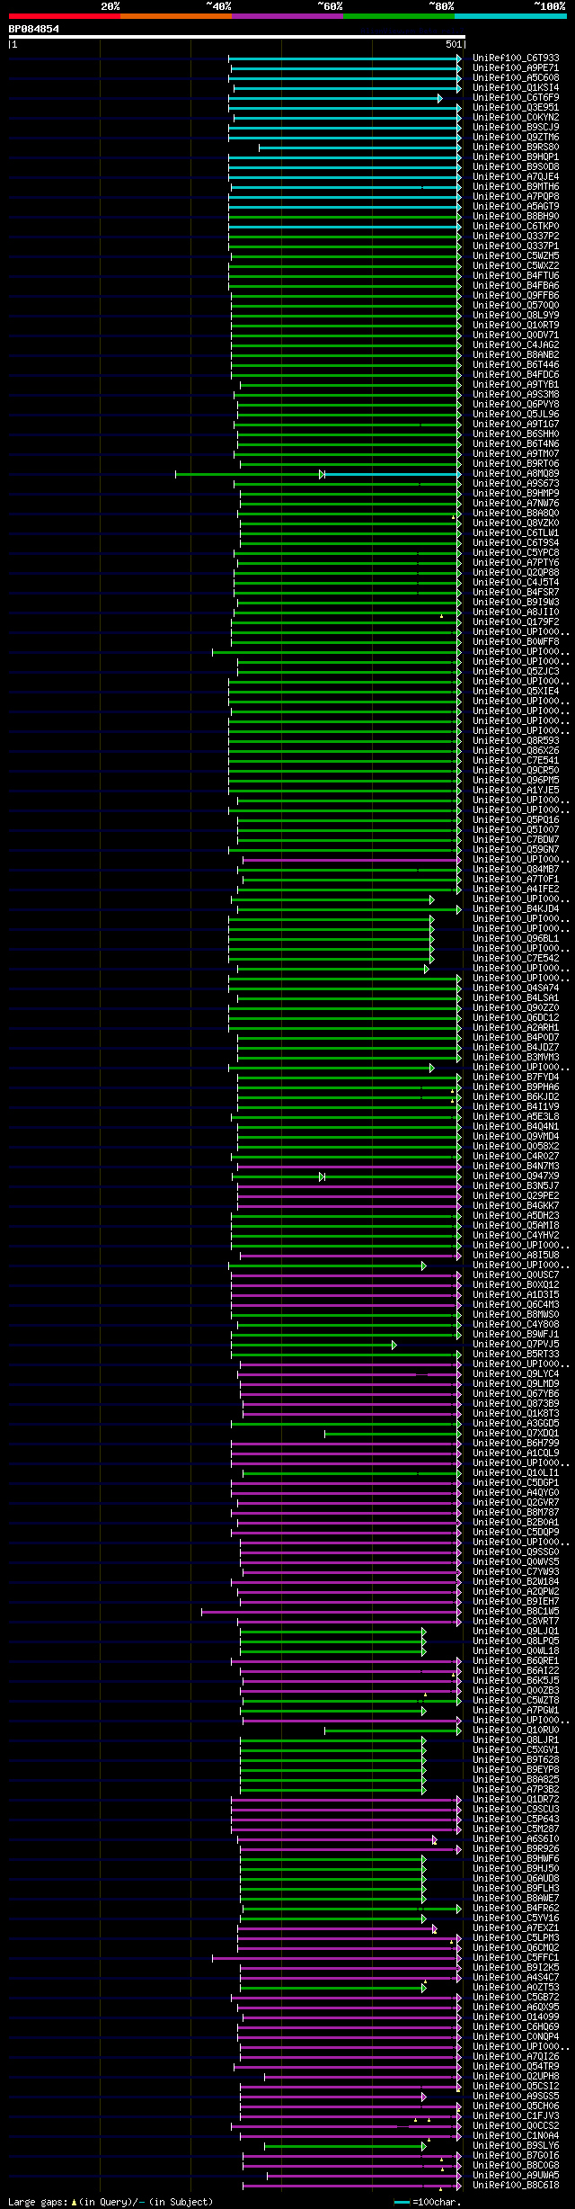Open hit UniRef100_Q9FFB6
Screen dimensions: 575x2209
pos(516,296)
